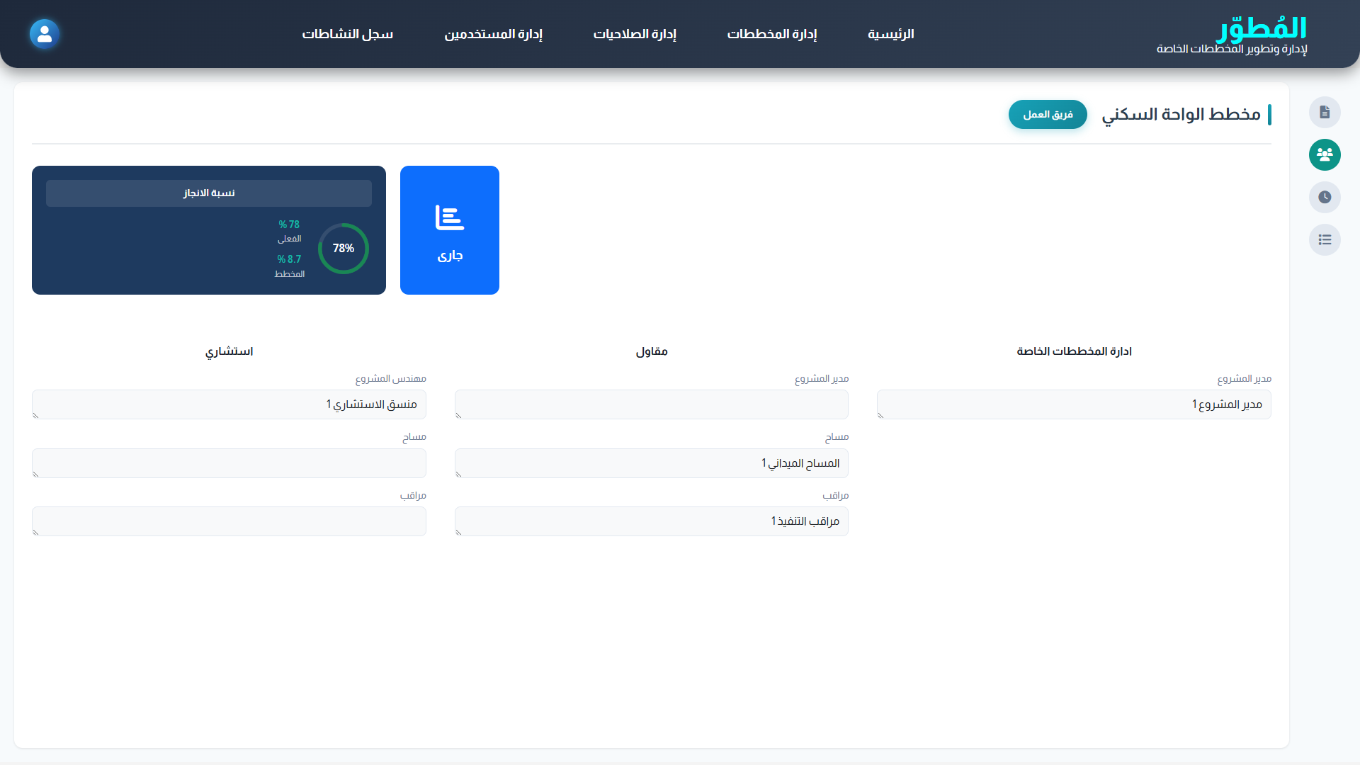Viewport: 1360px width, 765px height.
Task: Open the user profile avatar icon
Action: click(x=45, y=33)
